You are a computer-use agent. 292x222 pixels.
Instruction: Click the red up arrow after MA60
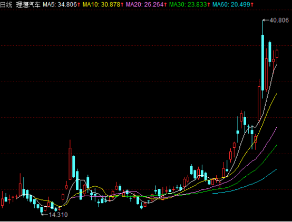click(x=252, y=5)
